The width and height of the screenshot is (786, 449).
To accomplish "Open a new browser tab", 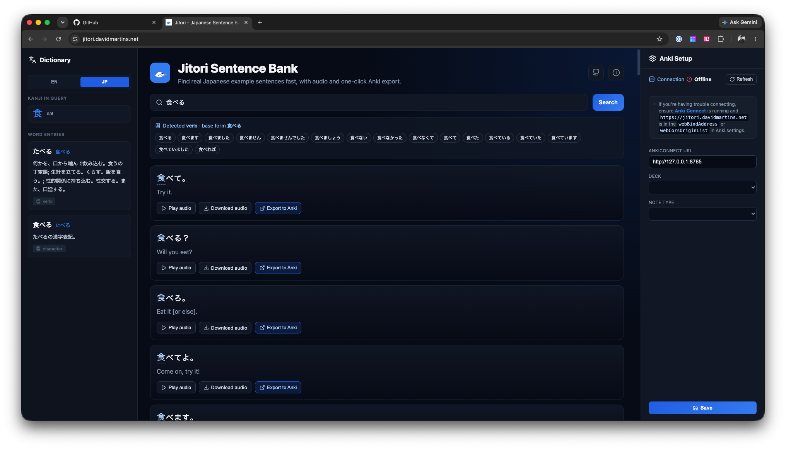I will 260,22.
